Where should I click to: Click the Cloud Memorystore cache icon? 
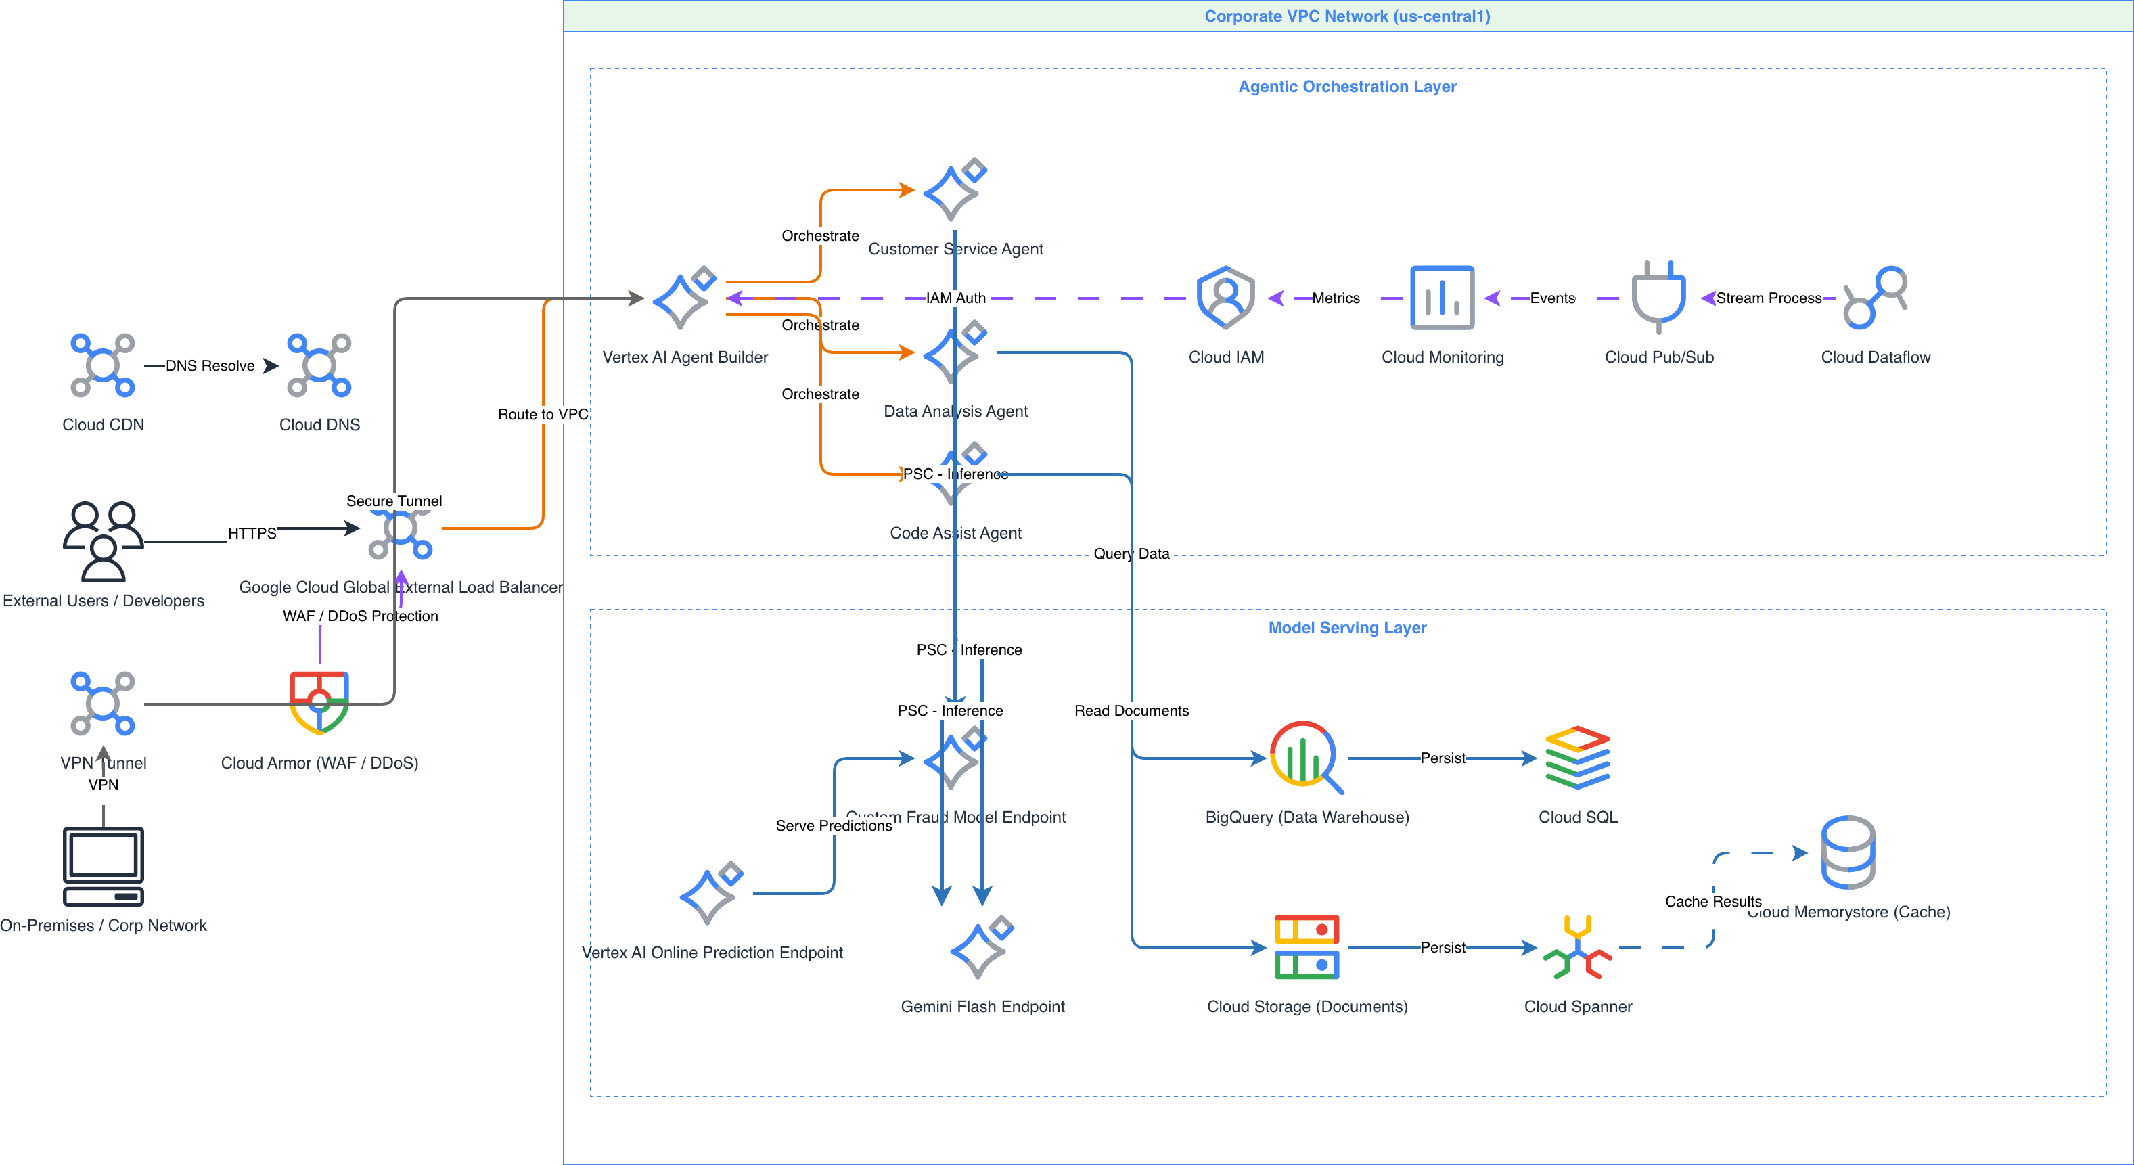pos(1848,852)
